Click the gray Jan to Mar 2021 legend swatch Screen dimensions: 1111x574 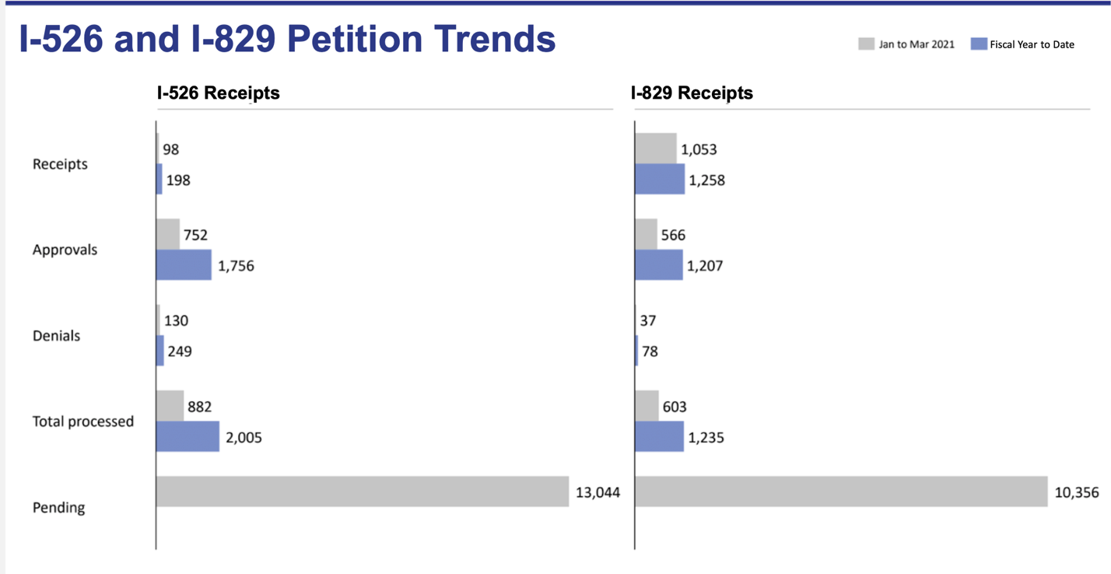click(x=866, y=44)
